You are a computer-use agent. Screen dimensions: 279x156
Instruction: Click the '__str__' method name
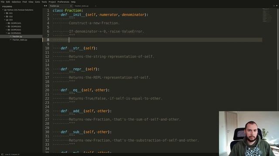pos(76,48)
